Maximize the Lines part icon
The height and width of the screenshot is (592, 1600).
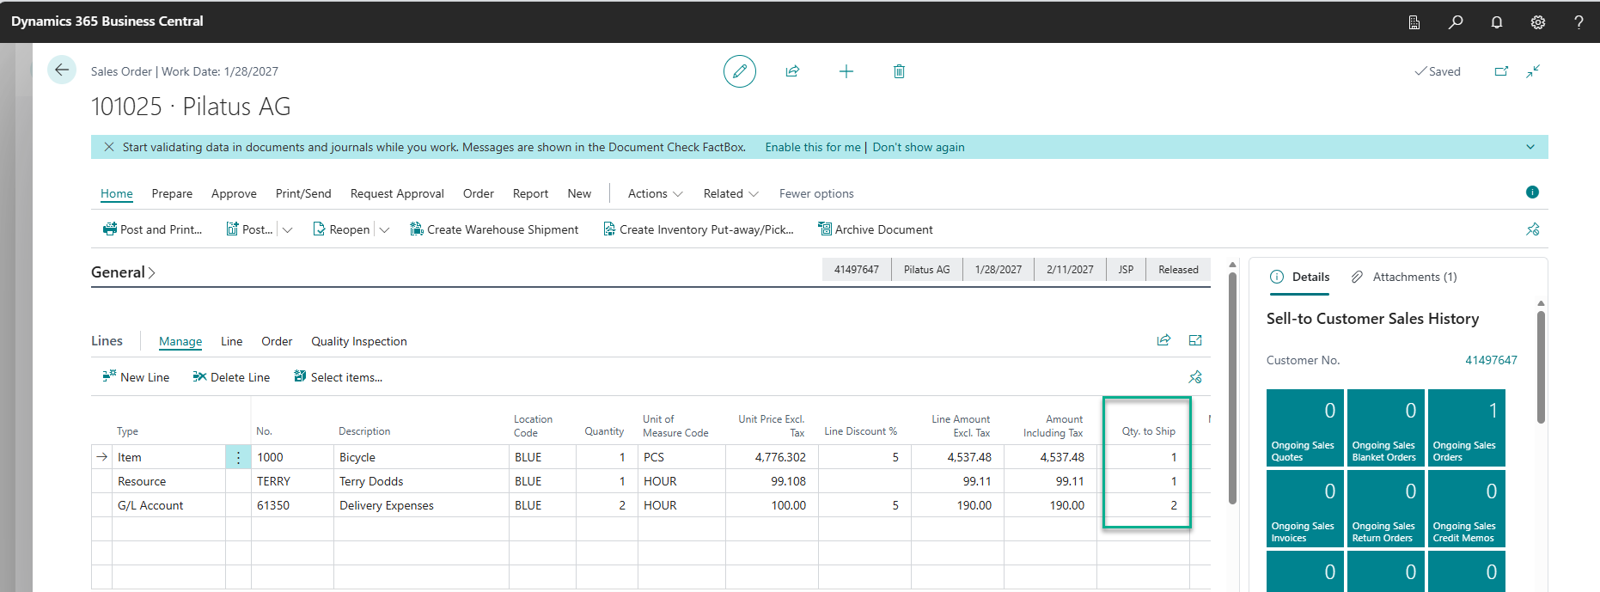pyautogui.click(x=1195, y=340)
